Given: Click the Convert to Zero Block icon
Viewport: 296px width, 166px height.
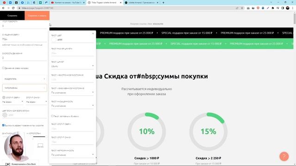Looking at the screenshot, I should (7, 164).
